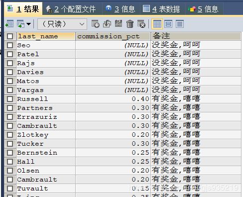
Task: Click the 备注 column header
Action: pyautogui.click(x=196, y=36)
